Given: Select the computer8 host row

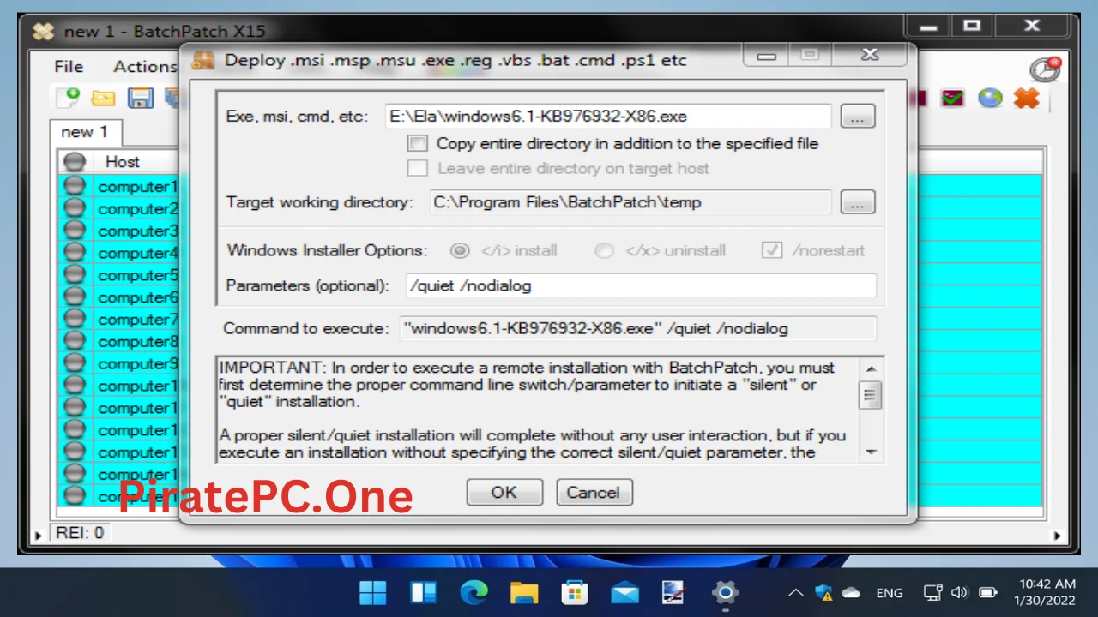Looking at the screenshot, I should coord(137,341).
